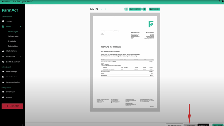Expand the Stammdaten section arrow
The width and height of the screenshot is (224, 126).
[20, 57]
